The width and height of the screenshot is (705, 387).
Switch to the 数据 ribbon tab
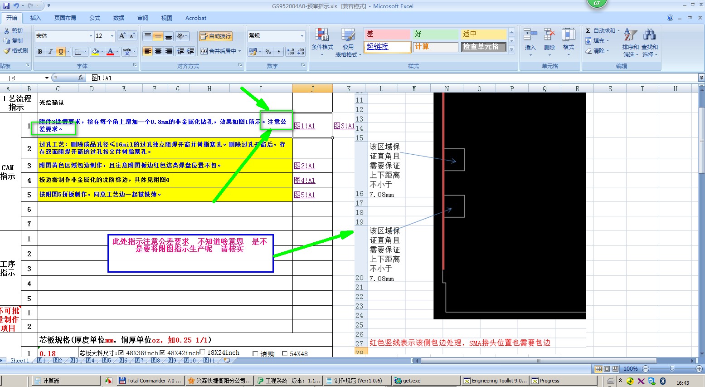tap(119, 18)
